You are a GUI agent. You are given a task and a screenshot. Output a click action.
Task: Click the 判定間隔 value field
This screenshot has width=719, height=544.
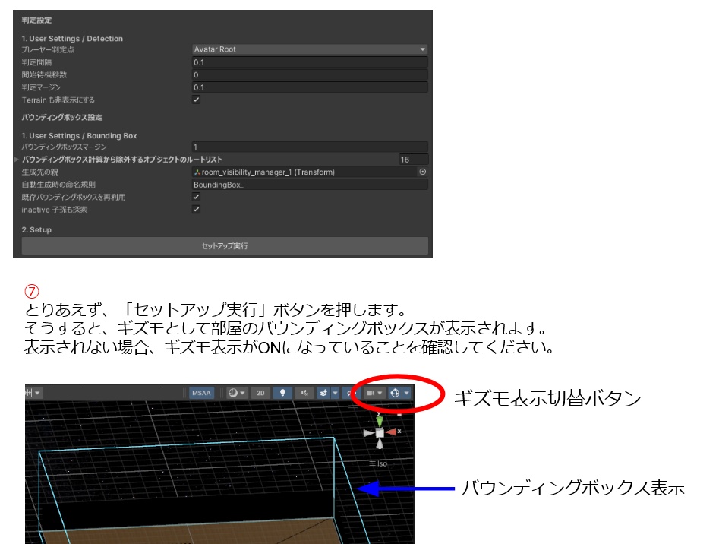tap(308, 63)
